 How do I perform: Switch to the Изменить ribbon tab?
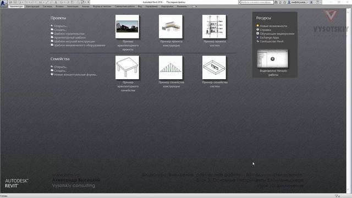pyautogui.click(x=182, y=7)
